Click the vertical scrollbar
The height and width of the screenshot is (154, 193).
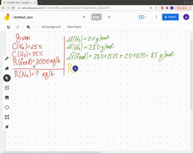click(x=191, y=74)
